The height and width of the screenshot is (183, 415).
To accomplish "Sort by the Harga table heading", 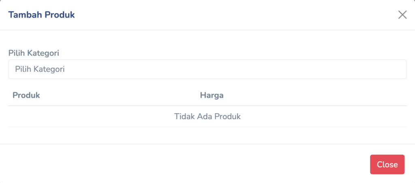I will 212,96.
